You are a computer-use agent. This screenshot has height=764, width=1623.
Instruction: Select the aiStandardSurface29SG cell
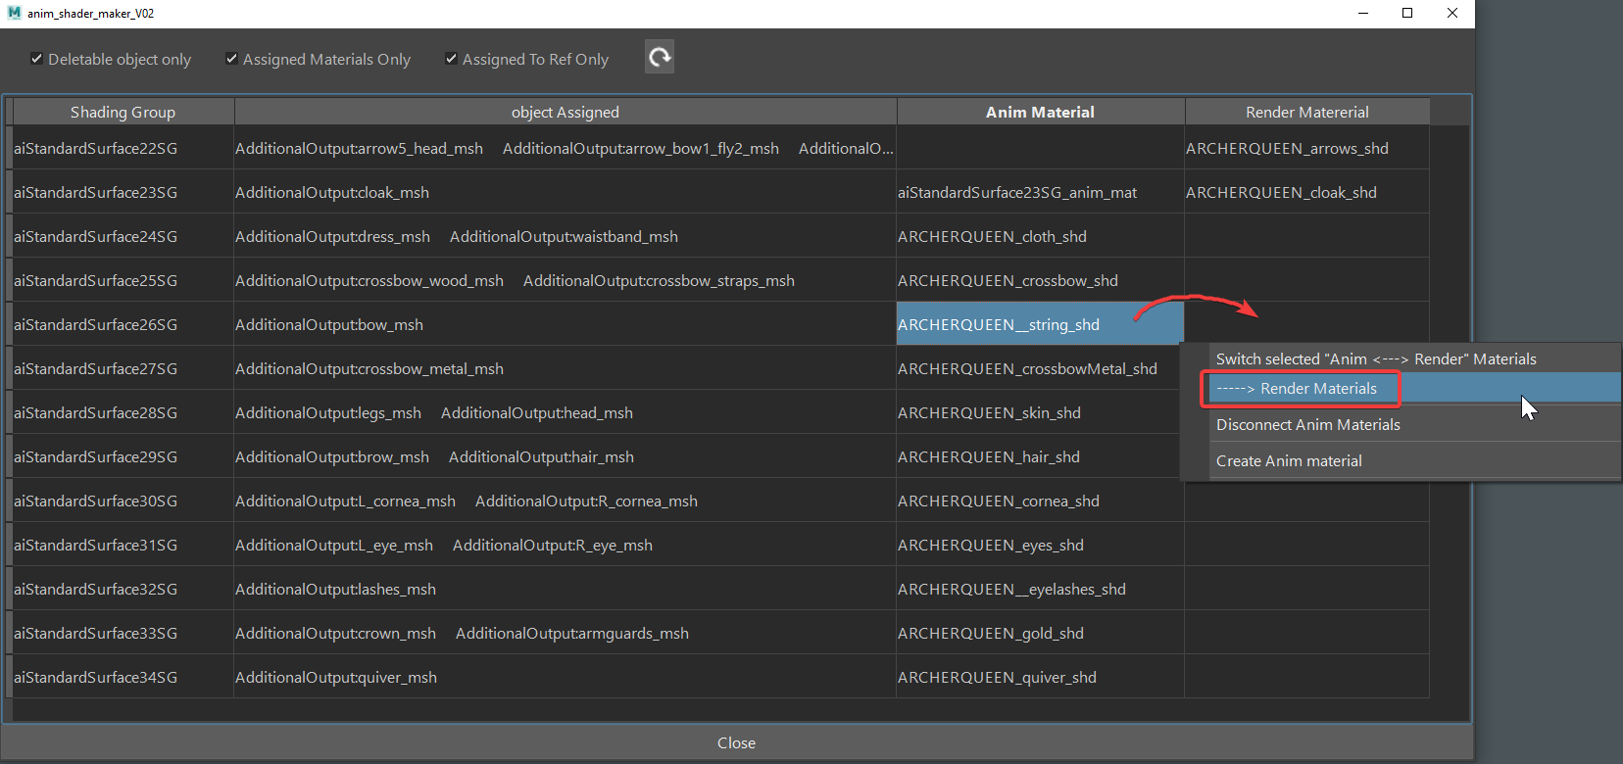pos(123,456)
